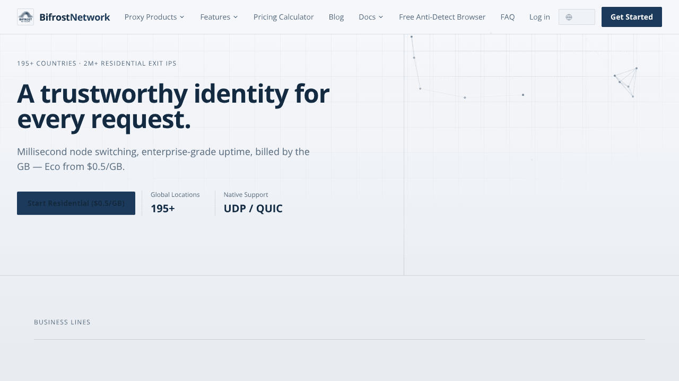Click the Log in link
This screenshot has width=679, height=381.
(x=539, y=17)
